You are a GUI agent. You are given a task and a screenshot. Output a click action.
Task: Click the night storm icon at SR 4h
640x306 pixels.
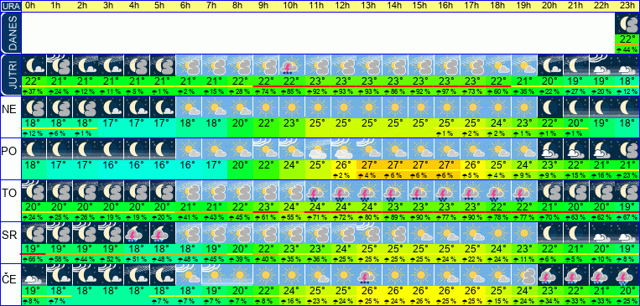point(137,233)
